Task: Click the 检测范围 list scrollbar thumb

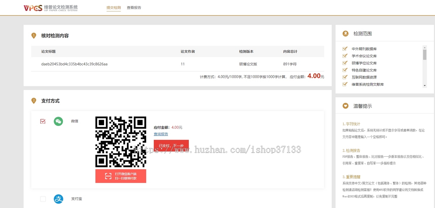Action: coord(424,54)
